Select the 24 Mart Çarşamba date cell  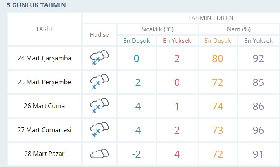(44, 58)
